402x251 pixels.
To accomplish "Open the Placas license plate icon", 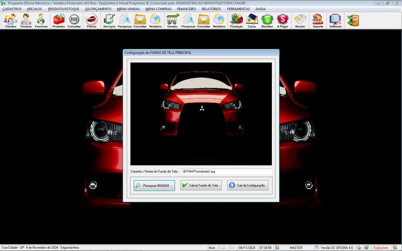I will pos(91,20).
